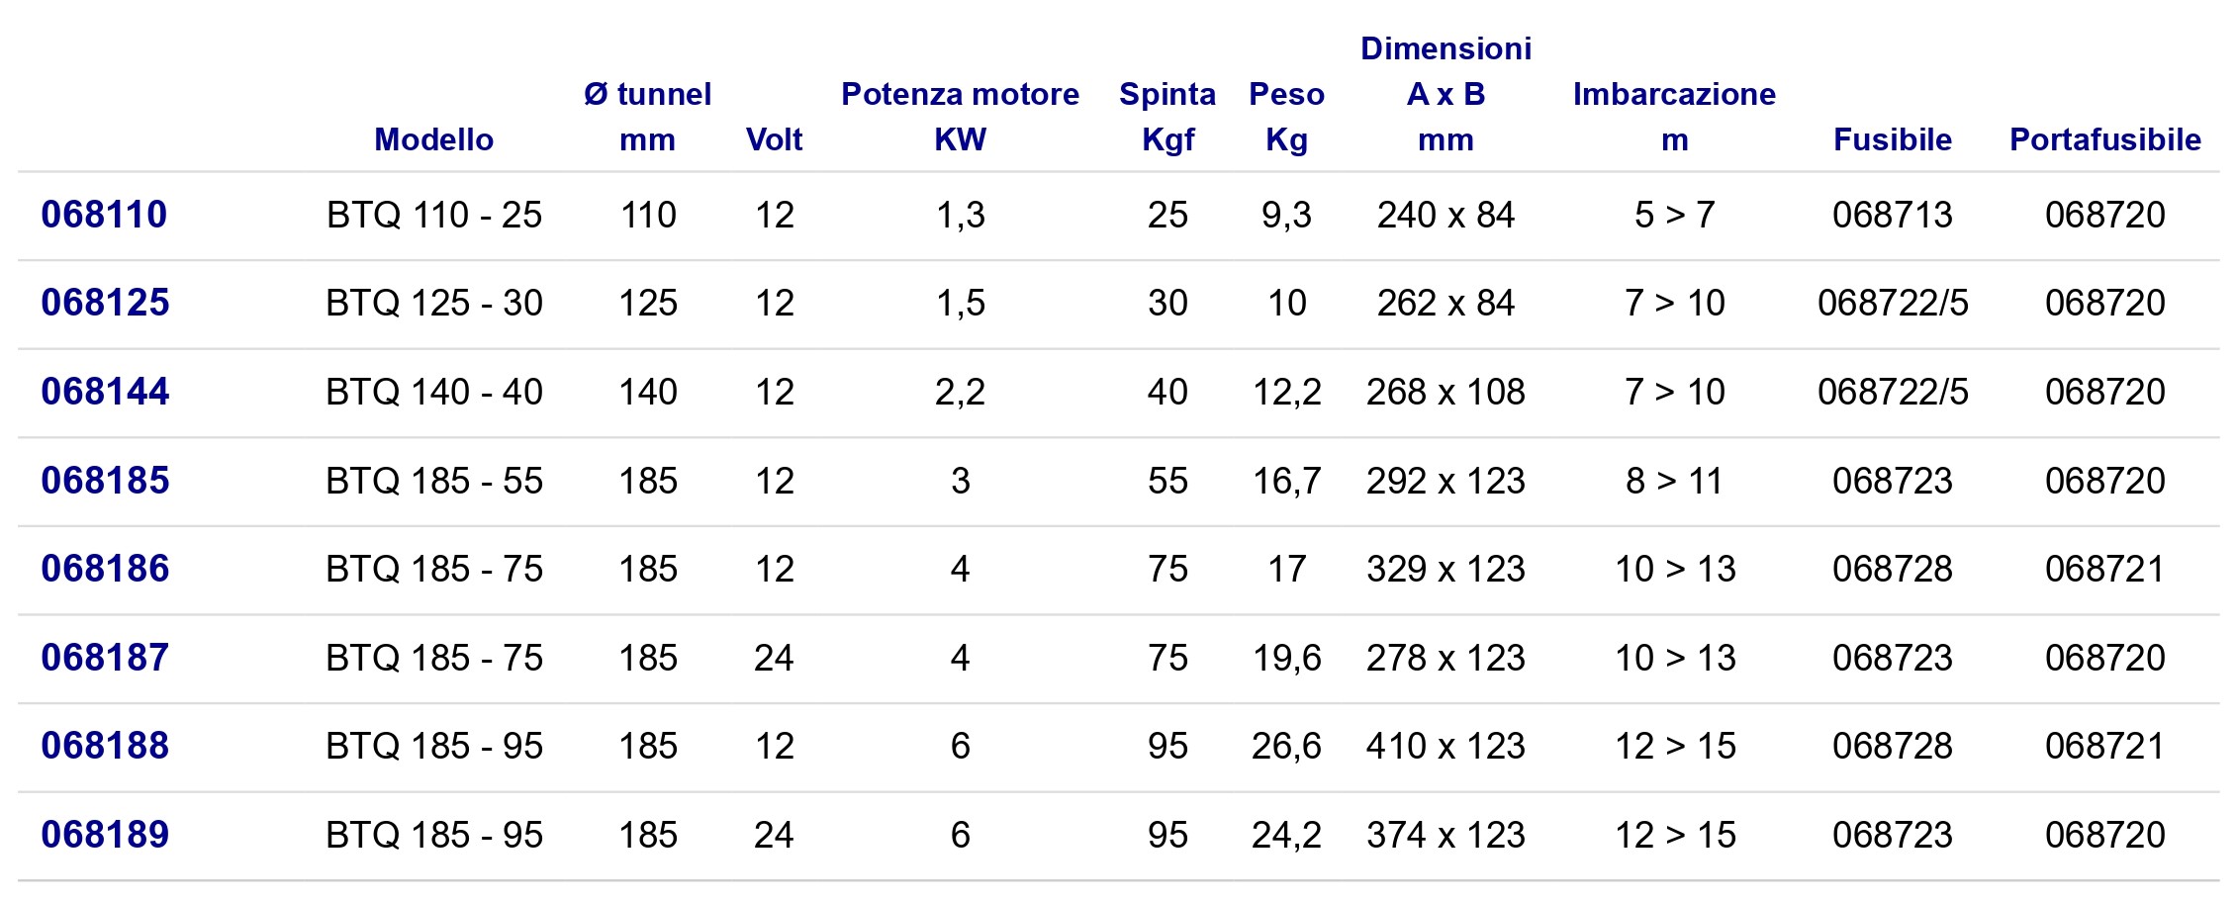Open product code 068188

(x=105, y=746)
